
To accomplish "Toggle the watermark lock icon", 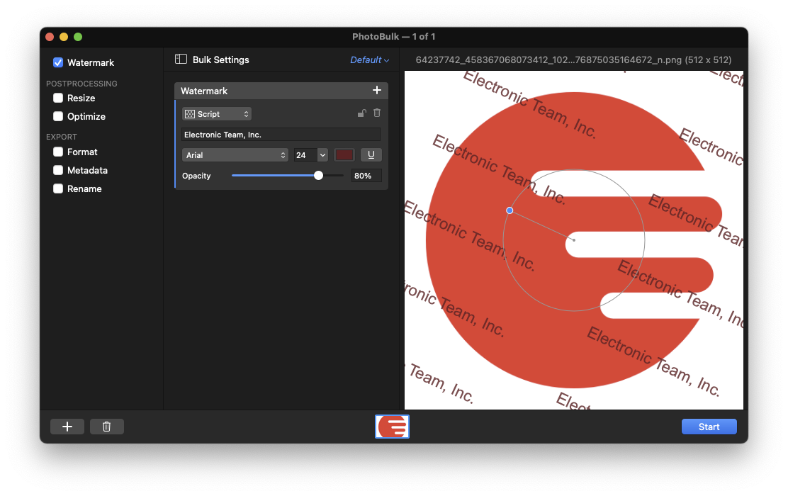I will (x=361, y=113).
